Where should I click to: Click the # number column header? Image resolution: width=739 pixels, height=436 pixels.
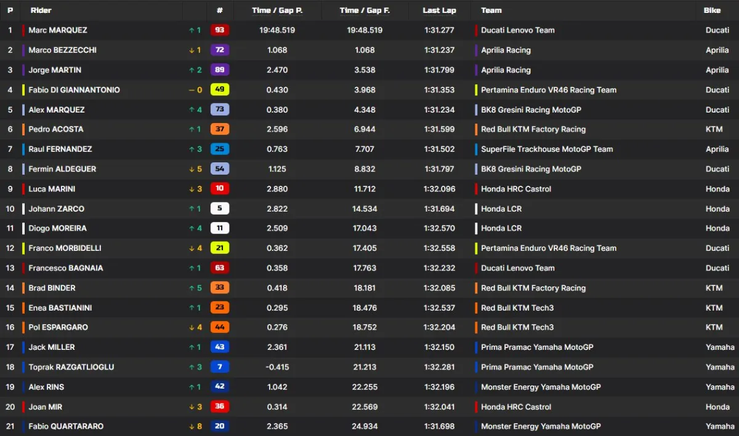(x=220, y=10)
